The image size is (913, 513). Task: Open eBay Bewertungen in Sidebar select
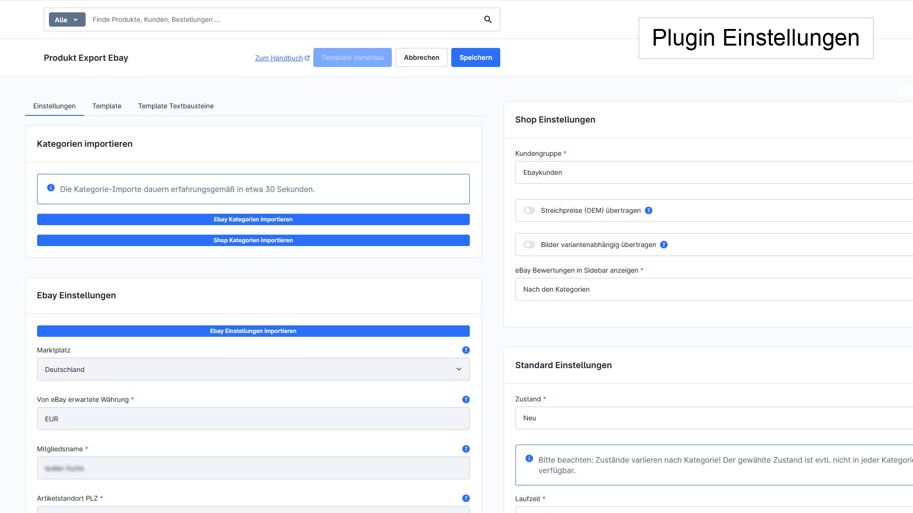[x=714, y=289]
